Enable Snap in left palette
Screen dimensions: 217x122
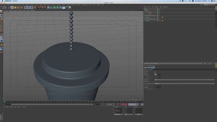(1, 45)
